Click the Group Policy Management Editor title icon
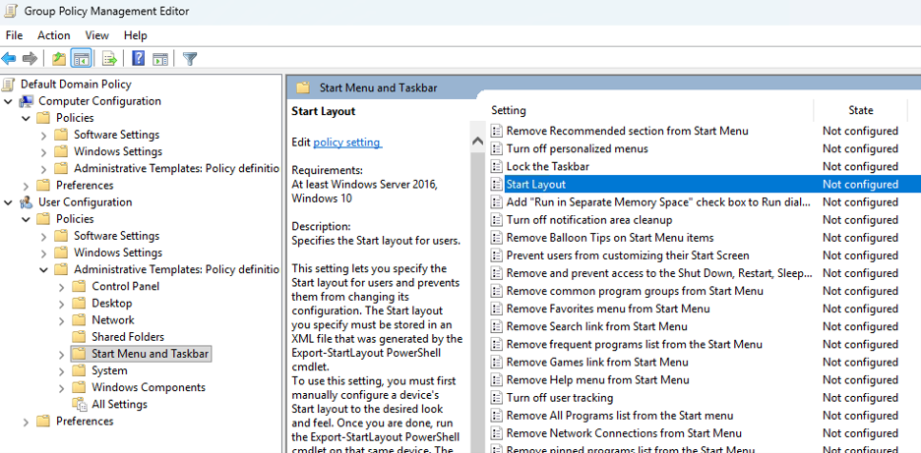 [10, 11]
